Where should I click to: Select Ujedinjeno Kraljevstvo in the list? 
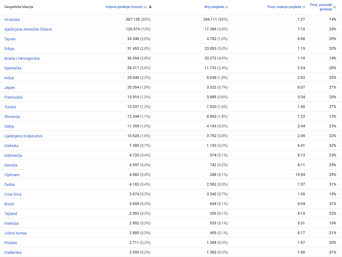tap(23, 136)
